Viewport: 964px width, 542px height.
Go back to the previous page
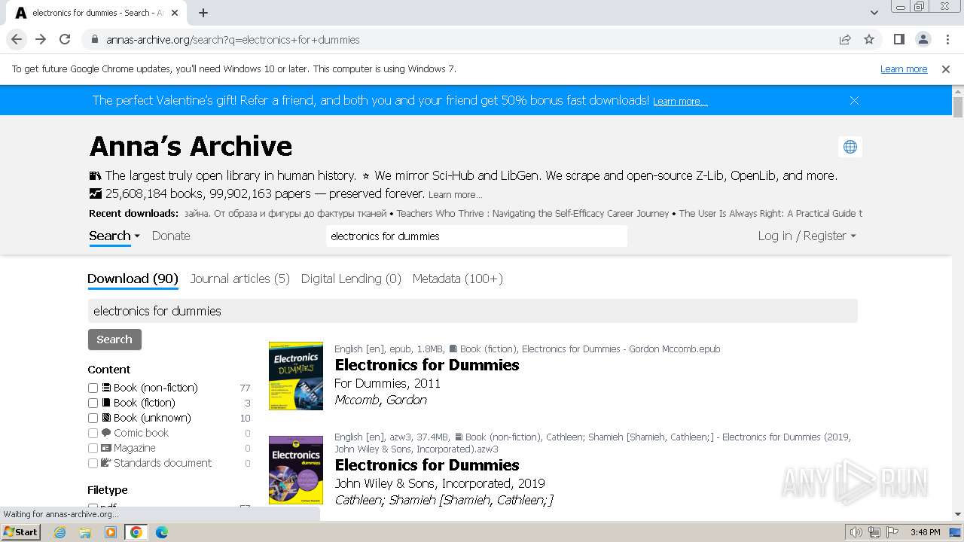coord(17,39)
